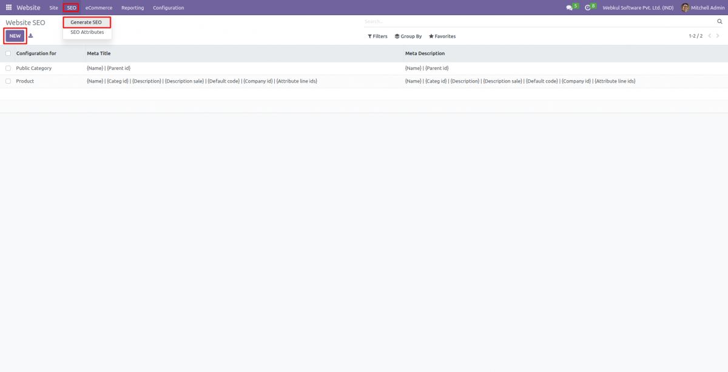The image size is (728, 372).
Task: Open the messages conversation icon
Action: click(x=569, y=7)
